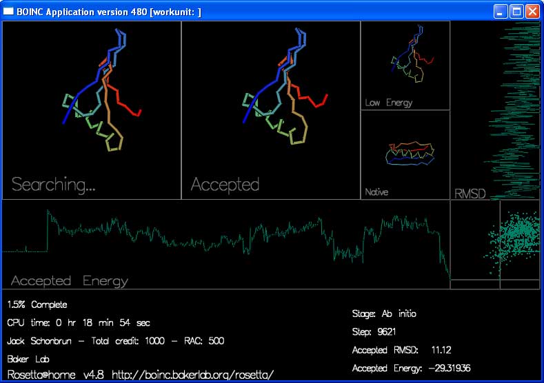Click the Baker Lab text
This screenshot has width=544, height=383.
click(x=28, y=359)
